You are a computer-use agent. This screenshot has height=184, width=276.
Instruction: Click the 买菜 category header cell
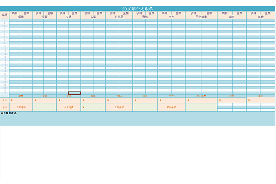pyautogui.click(x=93, y=17)
